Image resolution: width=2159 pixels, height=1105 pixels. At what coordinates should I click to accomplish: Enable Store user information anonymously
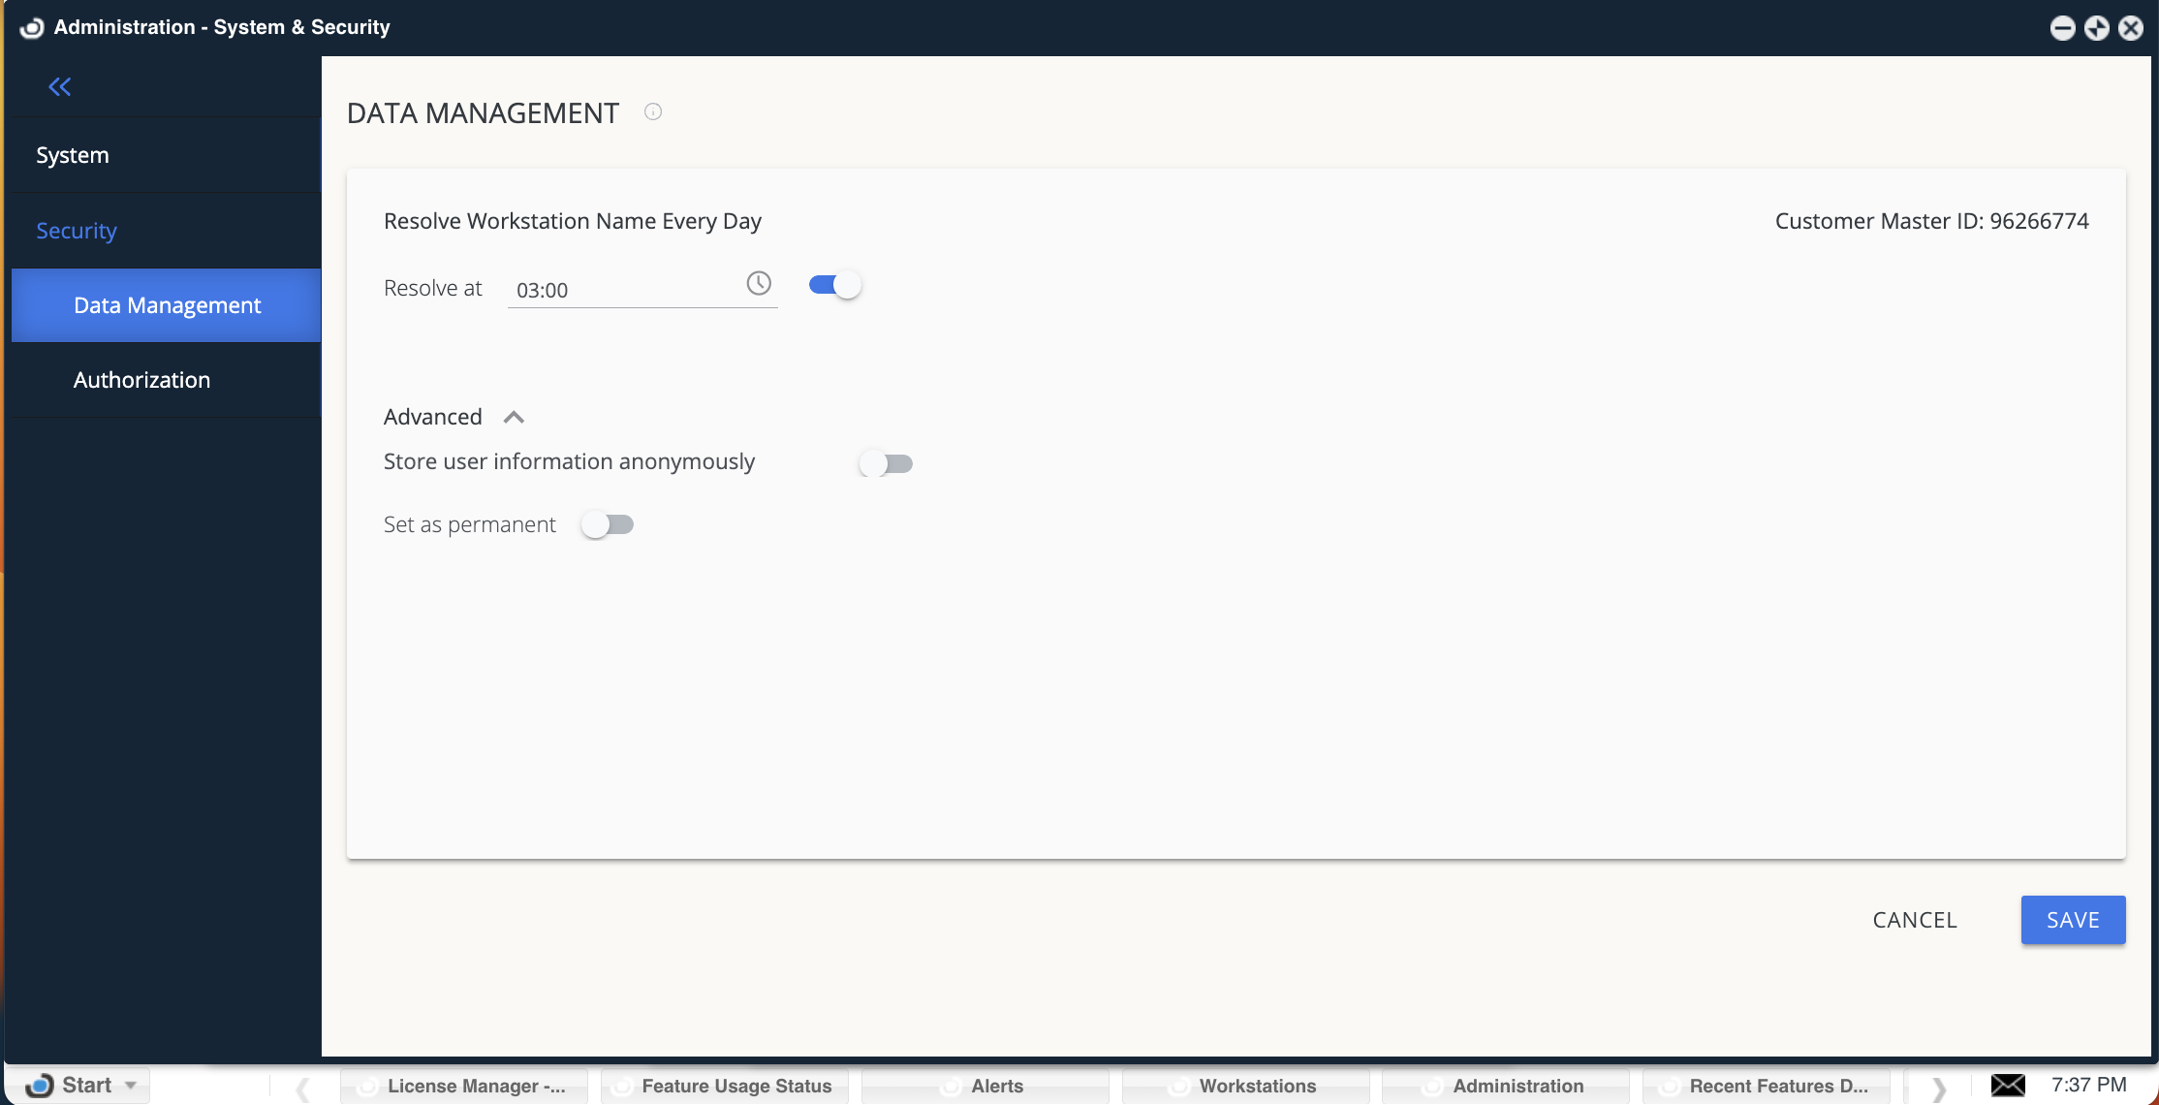(886, 464)
